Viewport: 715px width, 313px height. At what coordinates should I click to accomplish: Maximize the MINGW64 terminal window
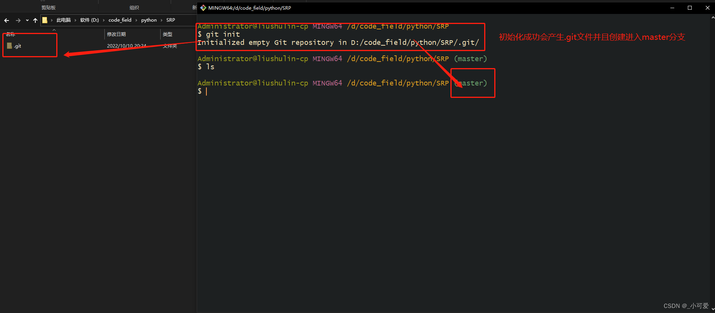(x=690, y=8)
